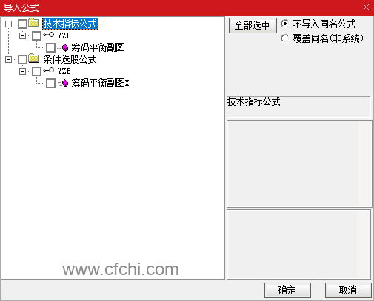Select the 覆盖同名(非系统) radio option
Image resolution: width=374 pixels, height=301 pixels.
pos(284,38)
